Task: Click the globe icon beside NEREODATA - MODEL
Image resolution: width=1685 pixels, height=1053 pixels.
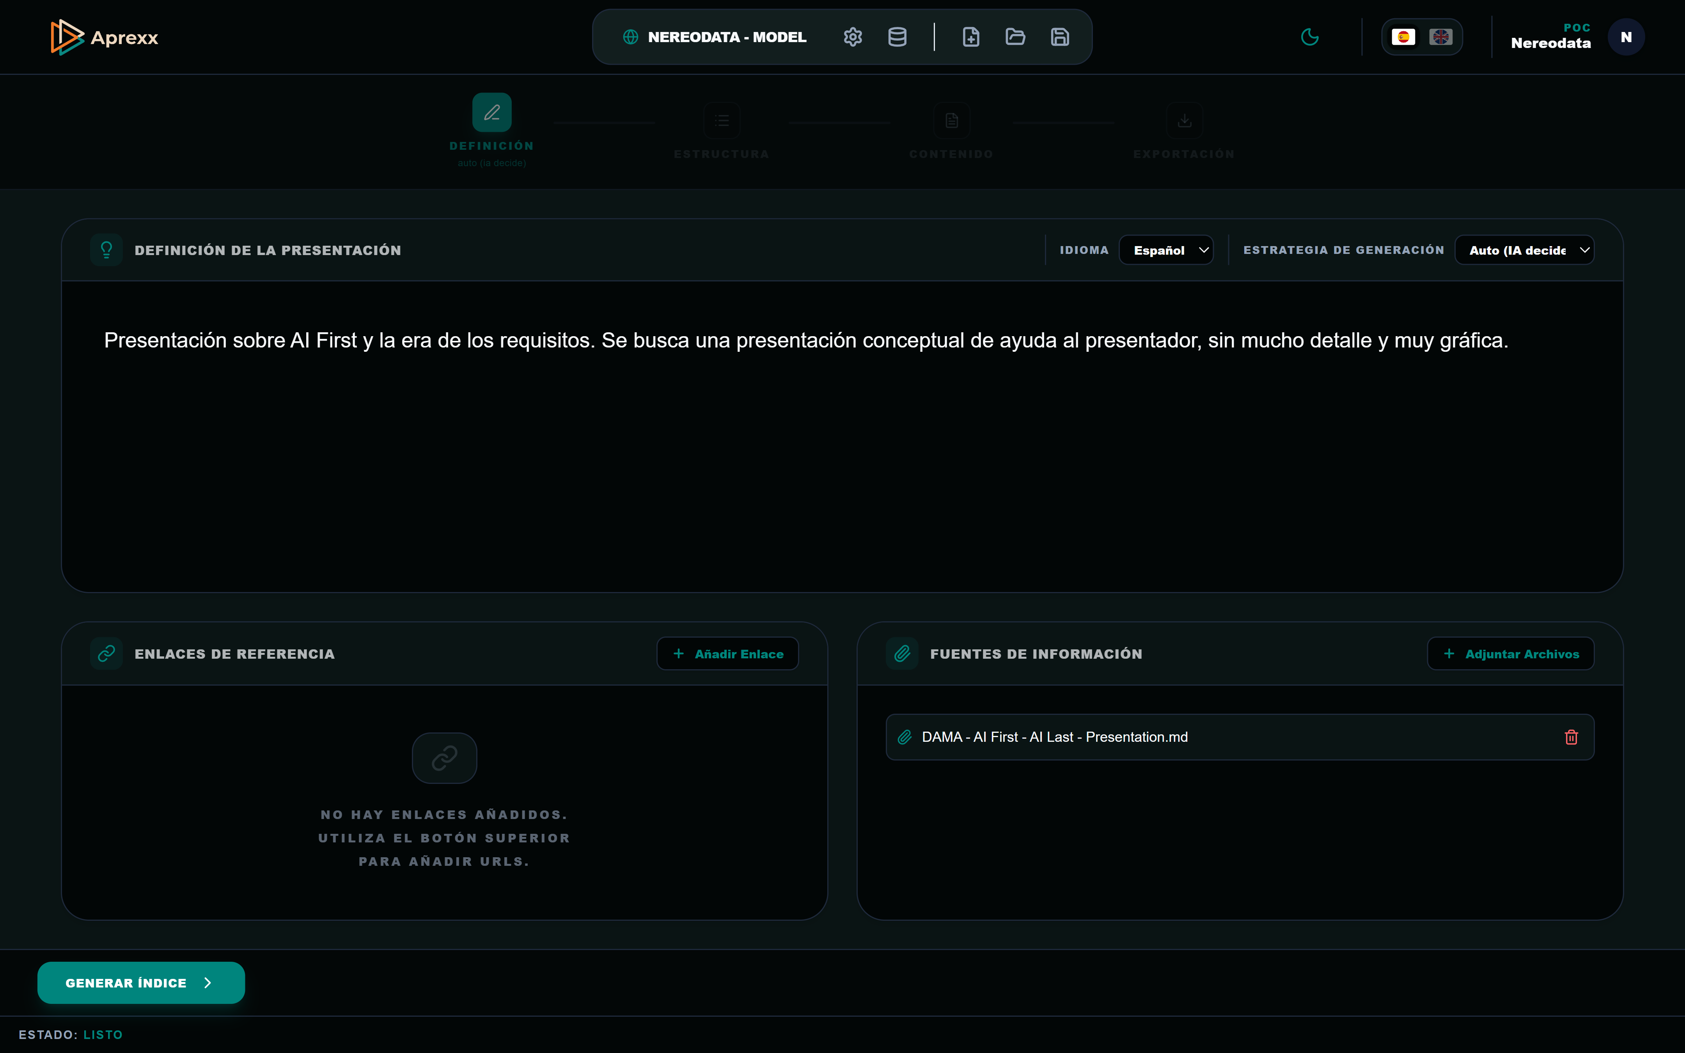Action: pos(630,37)
